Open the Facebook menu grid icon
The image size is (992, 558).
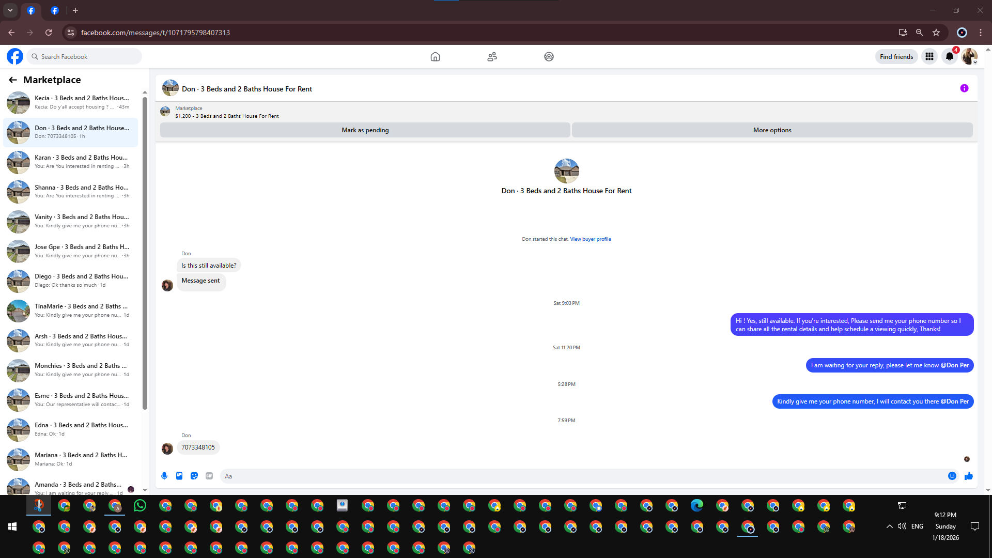coord(929,57)
